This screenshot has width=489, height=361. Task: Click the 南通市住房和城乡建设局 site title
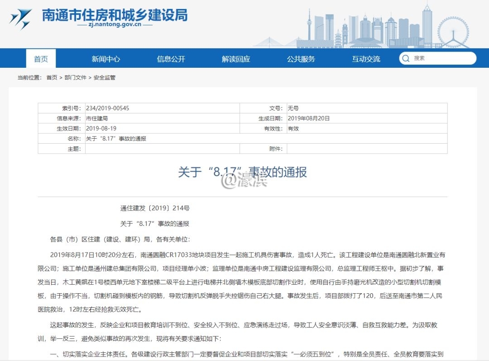coord(115,15)
